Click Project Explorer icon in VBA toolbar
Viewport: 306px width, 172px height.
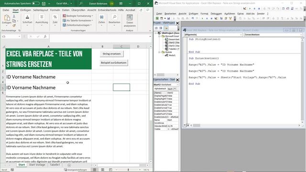(221, 18)
